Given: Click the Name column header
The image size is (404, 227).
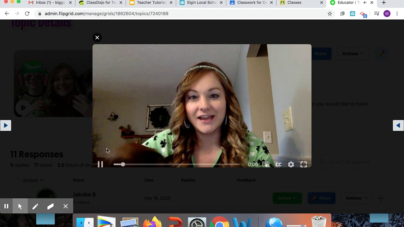Looking at the screenshot, I should tap(79, 180).
